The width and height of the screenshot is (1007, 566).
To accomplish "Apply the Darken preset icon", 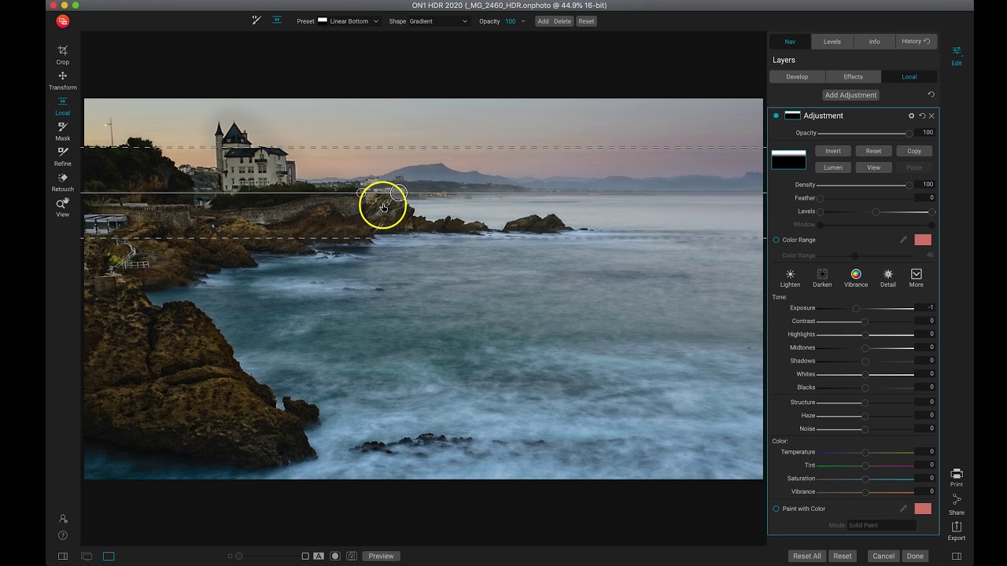I will (822, 277).
